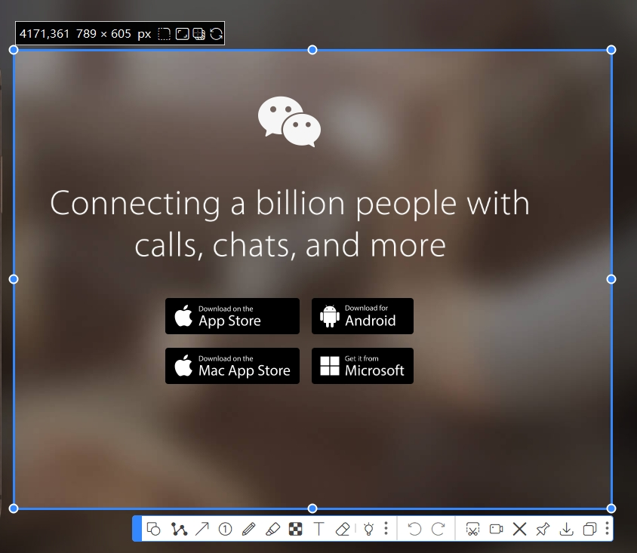
Task: Save screenshot with download icon
Action: (x=566, y=529)
